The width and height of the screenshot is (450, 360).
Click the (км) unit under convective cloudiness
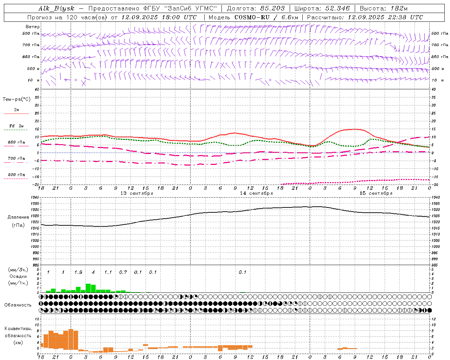pyautogui.click(x=18, y=342)
